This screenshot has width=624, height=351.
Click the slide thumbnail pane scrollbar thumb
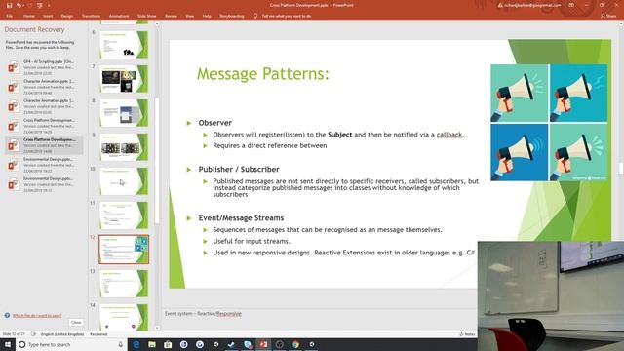(157, 161)
